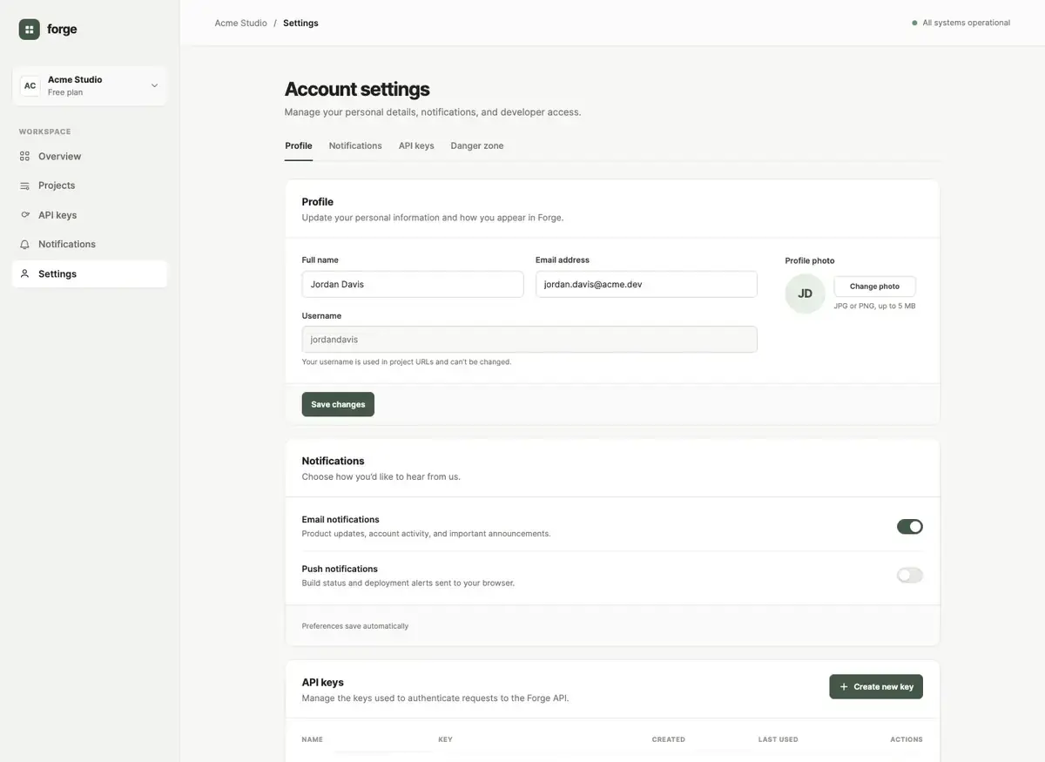Click the "All systems operational" status text
The width and height of the screenshot is (1045, 762).
967,23
